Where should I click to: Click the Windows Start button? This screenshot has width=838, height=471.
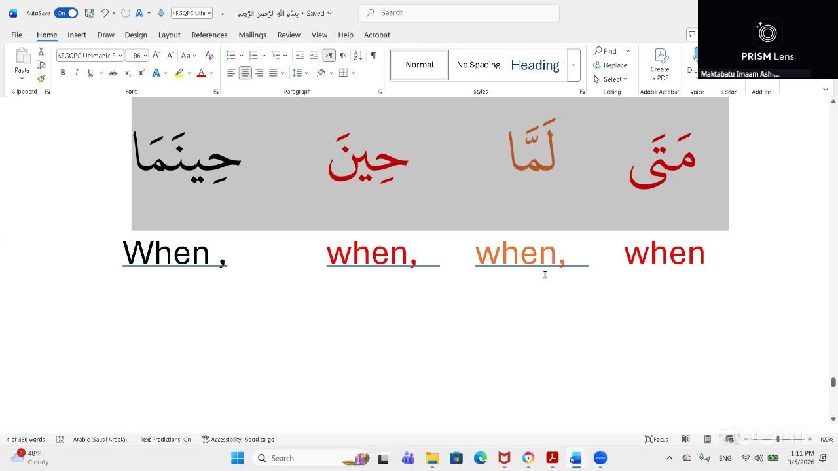click(x=238, y=458)
